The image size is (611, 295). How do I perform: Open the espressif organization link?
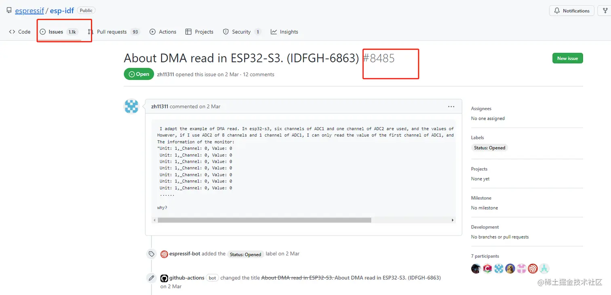click(29, 10)
